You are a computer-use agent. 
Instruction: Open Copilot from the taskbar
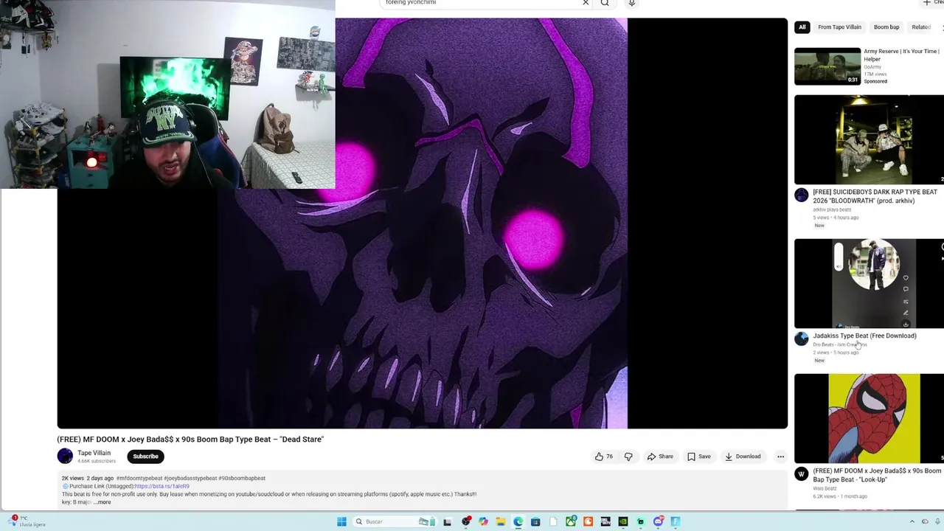(483, 521)
